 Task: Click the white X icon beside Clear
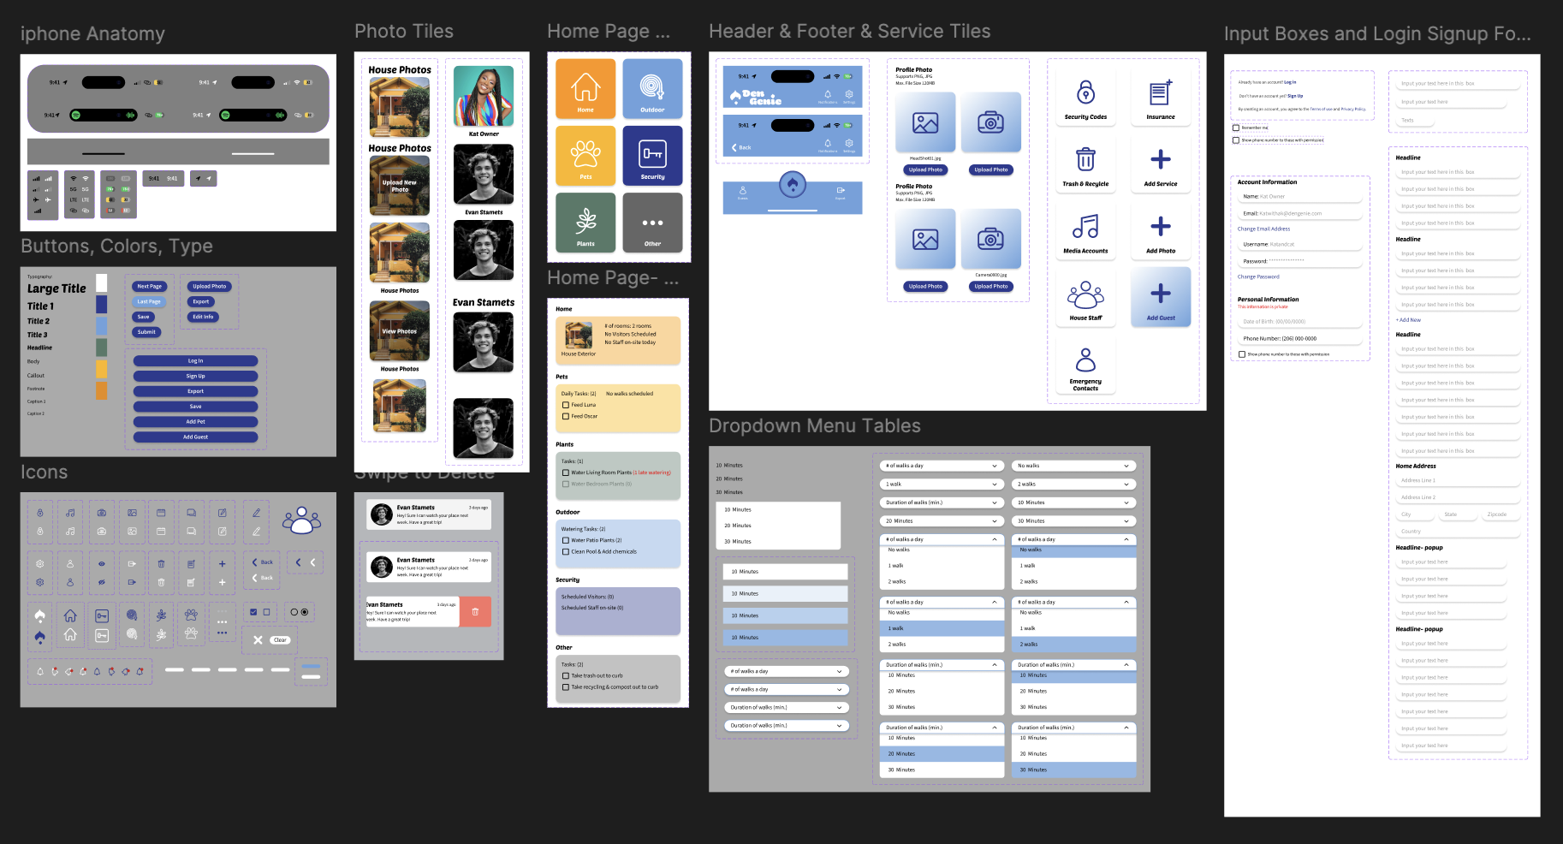click(x=258, y=639)
